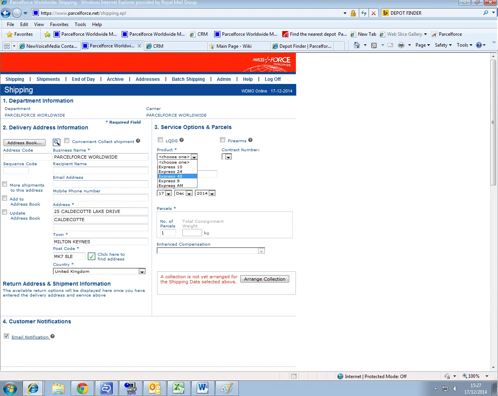
Task: Open Favorites star button
Action: click(x=19, y=34)
